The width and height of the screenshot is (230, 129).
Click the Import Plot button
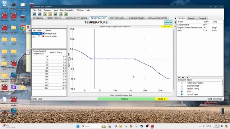(168, 22)
